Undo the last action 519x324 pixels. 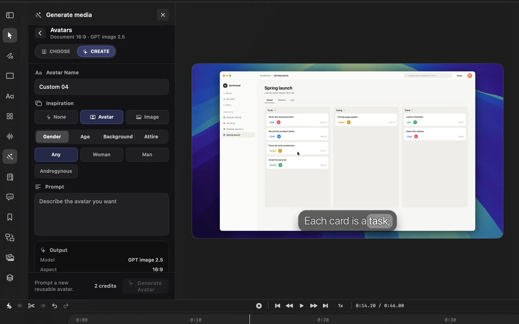pos(54,306)
